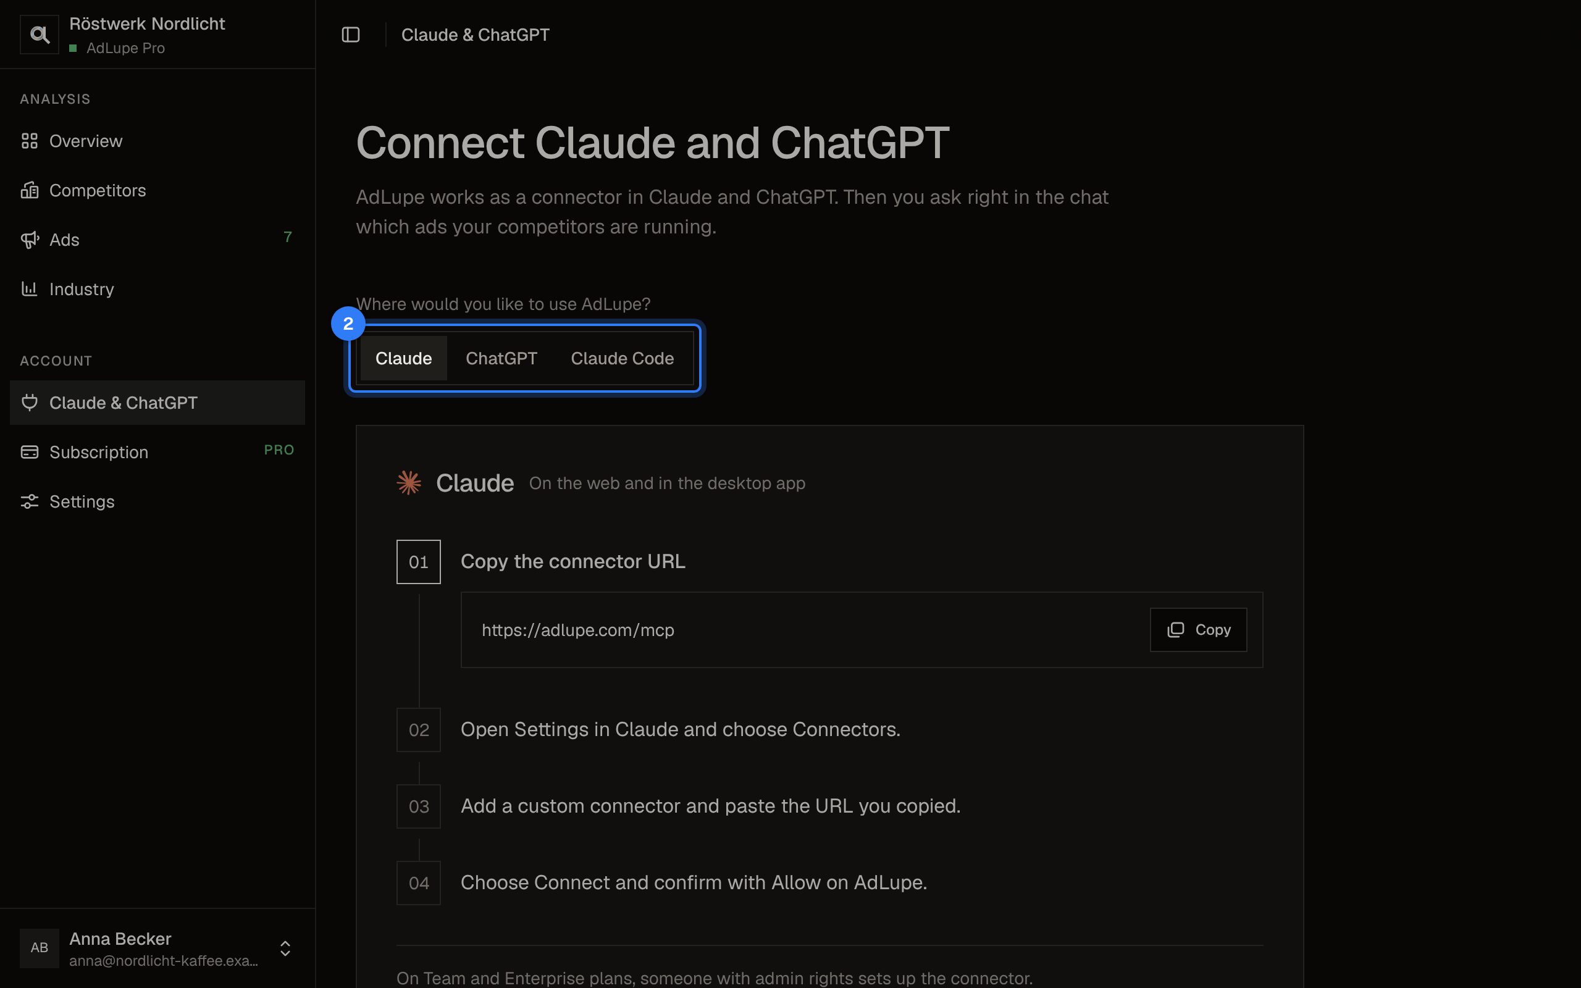Click the Ads count badge 7

[287, 237]
